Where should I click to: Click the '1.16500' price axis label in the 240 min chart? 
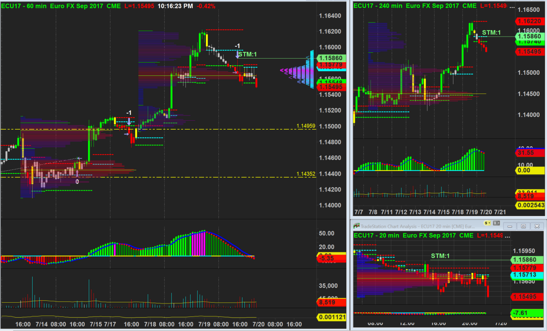(x=529, y=9)
